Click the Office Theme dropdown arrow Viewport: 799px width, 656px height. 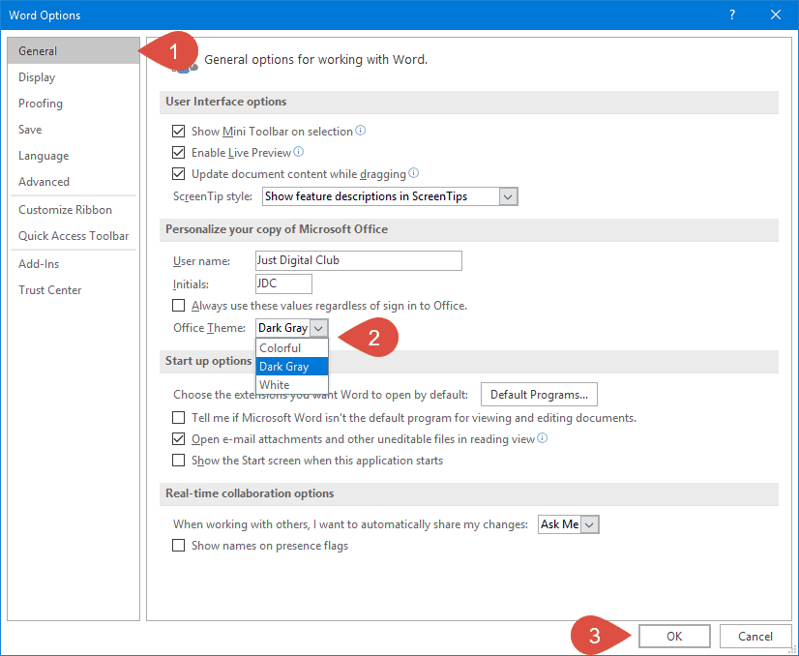point(318,328)
